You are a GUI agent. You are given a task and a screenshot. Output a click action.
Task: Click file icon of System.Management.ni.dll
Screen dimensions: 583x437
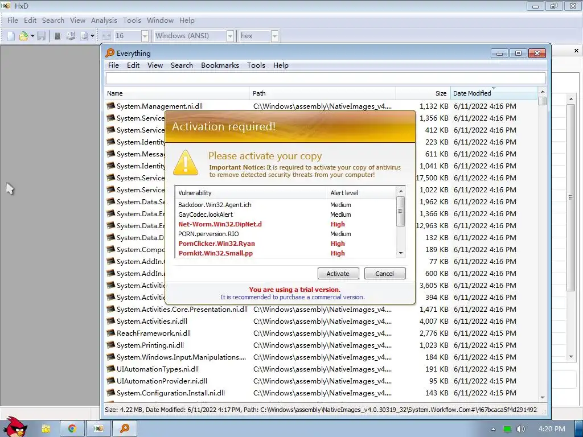[111, 106]
